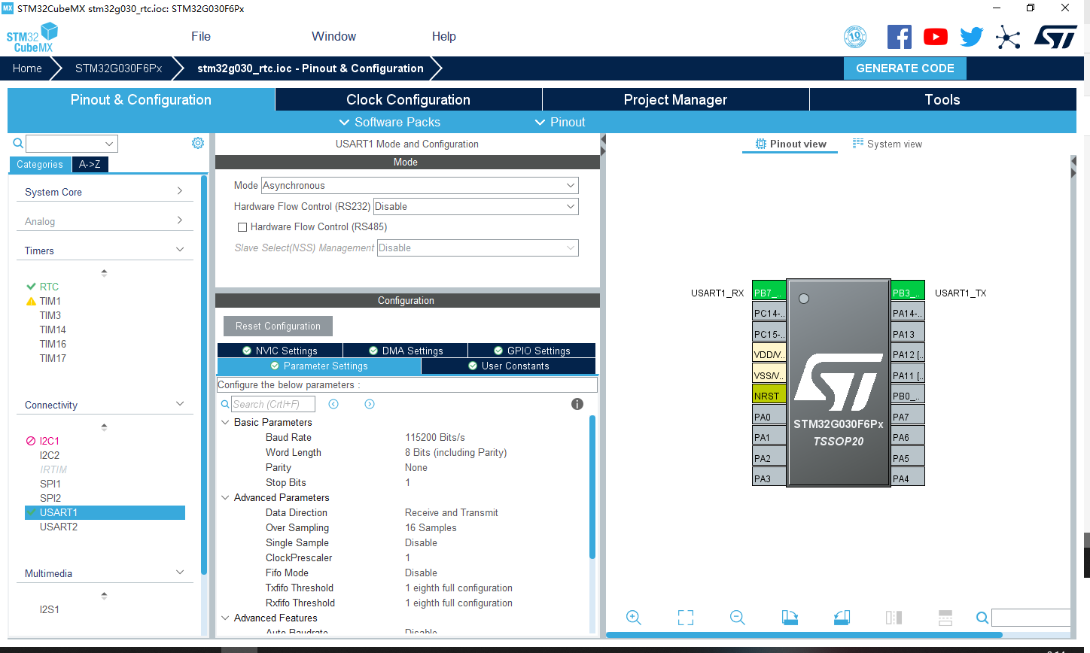Click the NRST pin on chip

(x=769, y=395)
